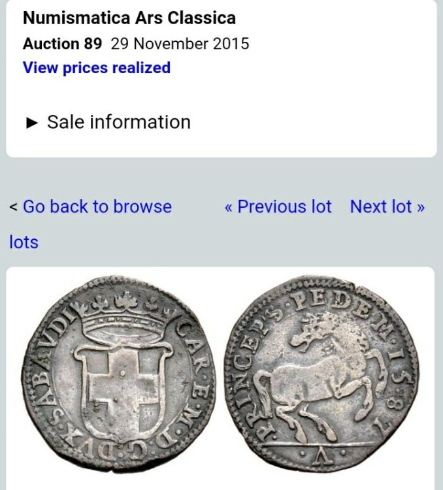Click the word "lots" on the wrapped link line
Screen dimensions: 443x490
24,242
